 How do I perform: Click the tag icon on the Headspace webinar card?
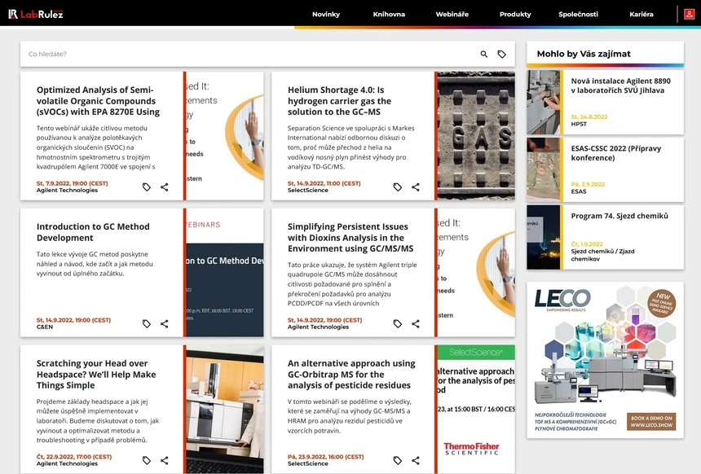point(147,460)
